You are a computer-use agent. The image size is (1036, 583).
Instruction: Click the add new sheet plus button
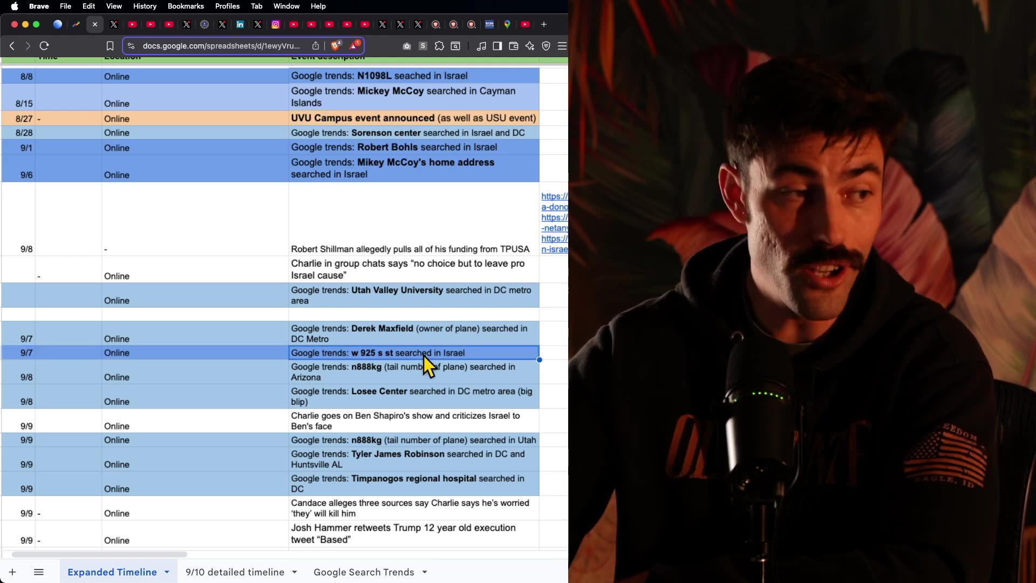(x=12, y=572)
